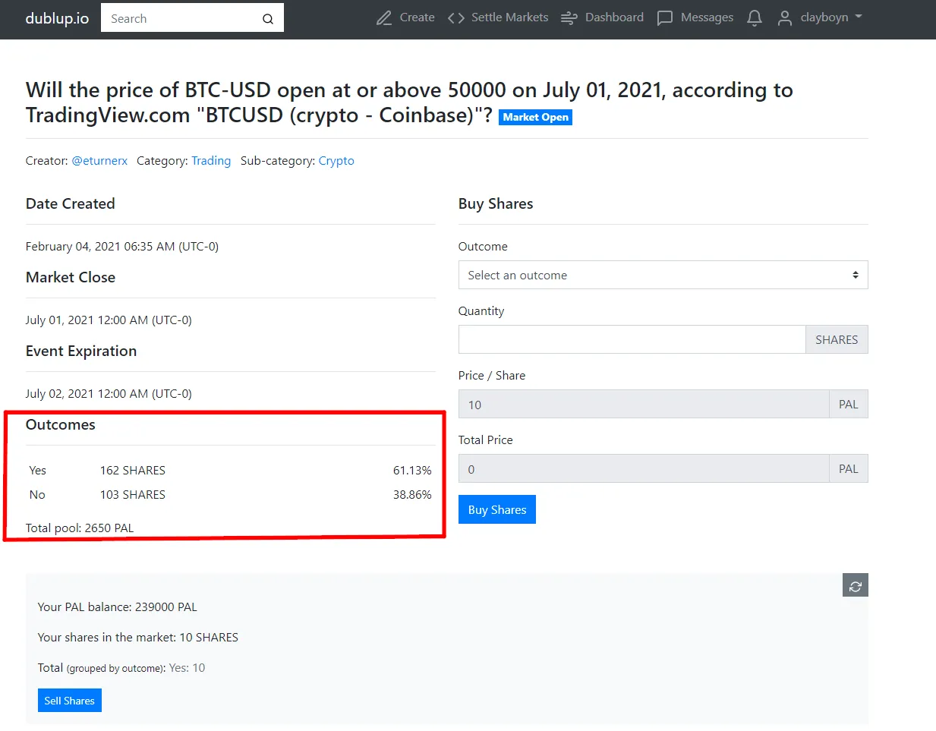Click the user profile icon

tap(785, 18)
